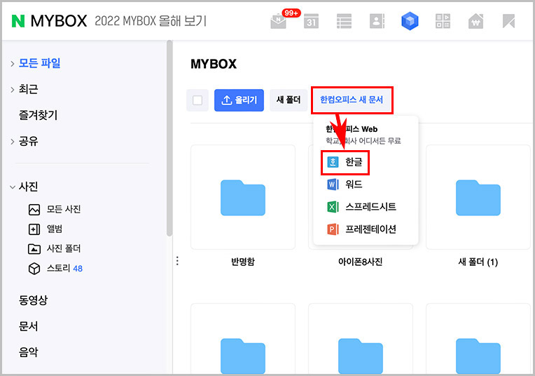
Task: Open the Naver Memo list icon
Action: coord(344,21)
